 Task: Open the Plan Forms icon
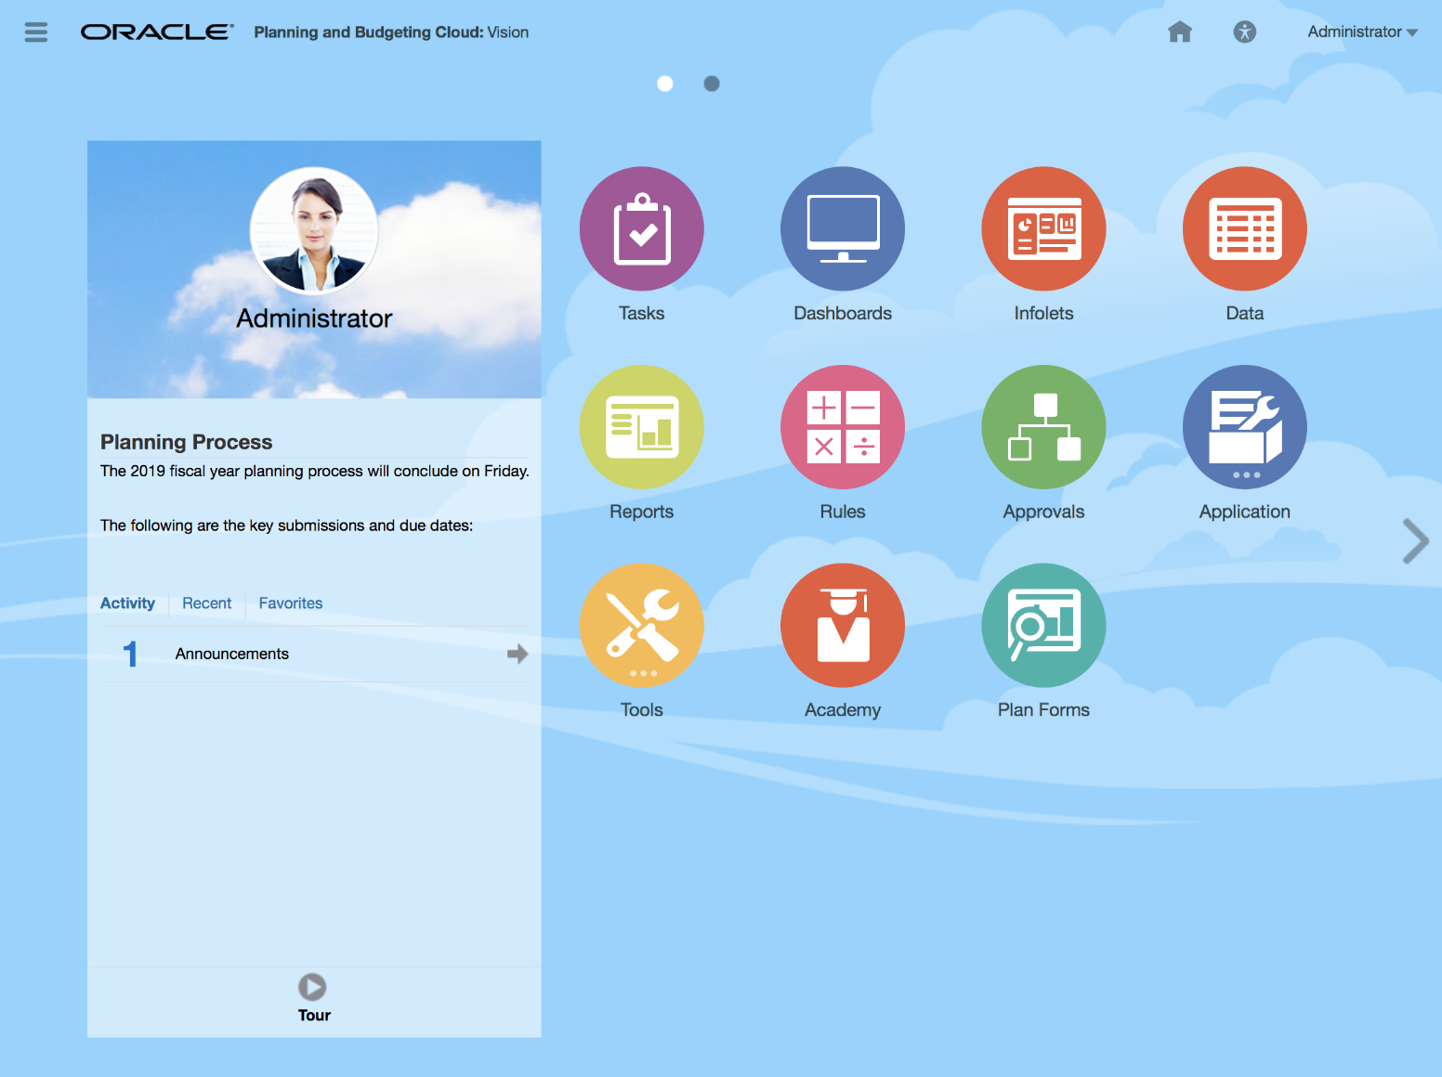pos(1044,626)
